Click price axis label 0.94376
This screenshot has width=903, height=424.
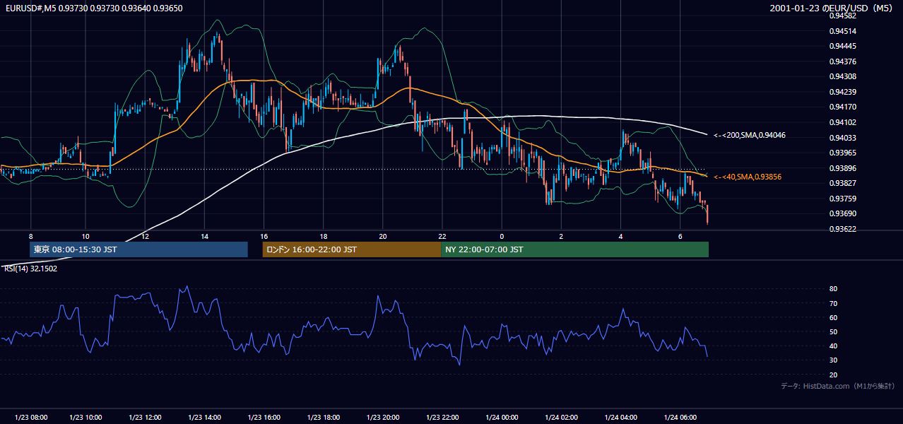tap(843, 61)
